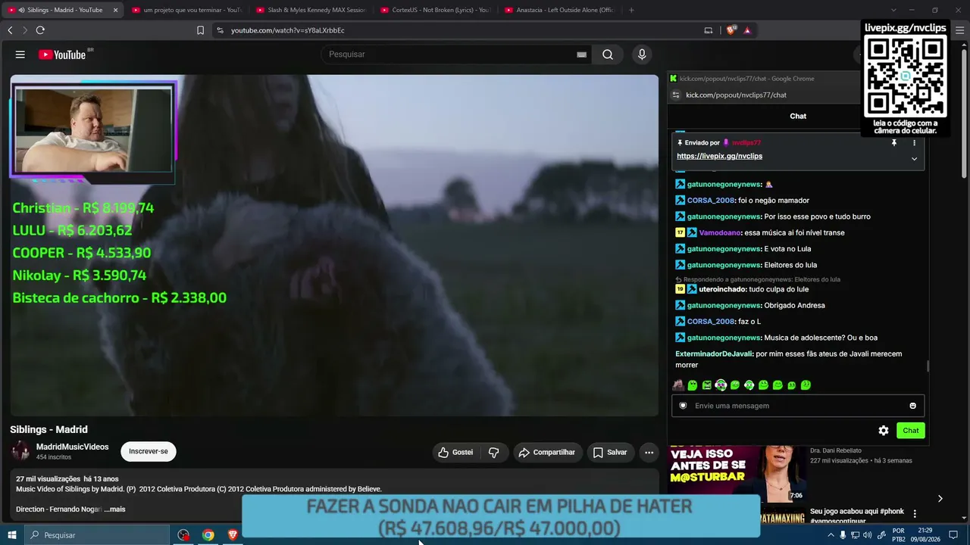
Task: Switch to the Anastacia - Left Outside Alone tab
Action: pos(559,10)
